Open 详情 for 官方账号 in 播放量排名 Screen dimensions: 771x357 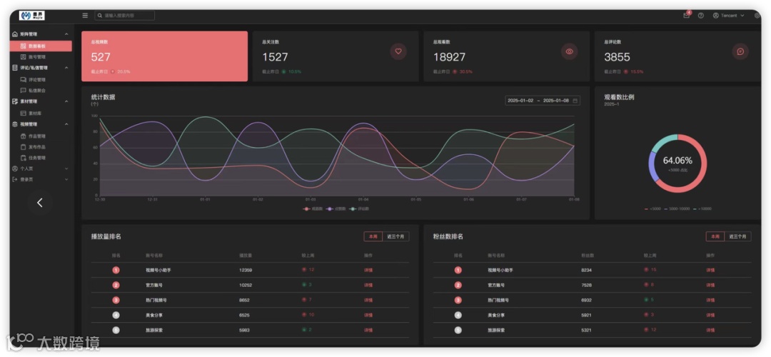368,285
